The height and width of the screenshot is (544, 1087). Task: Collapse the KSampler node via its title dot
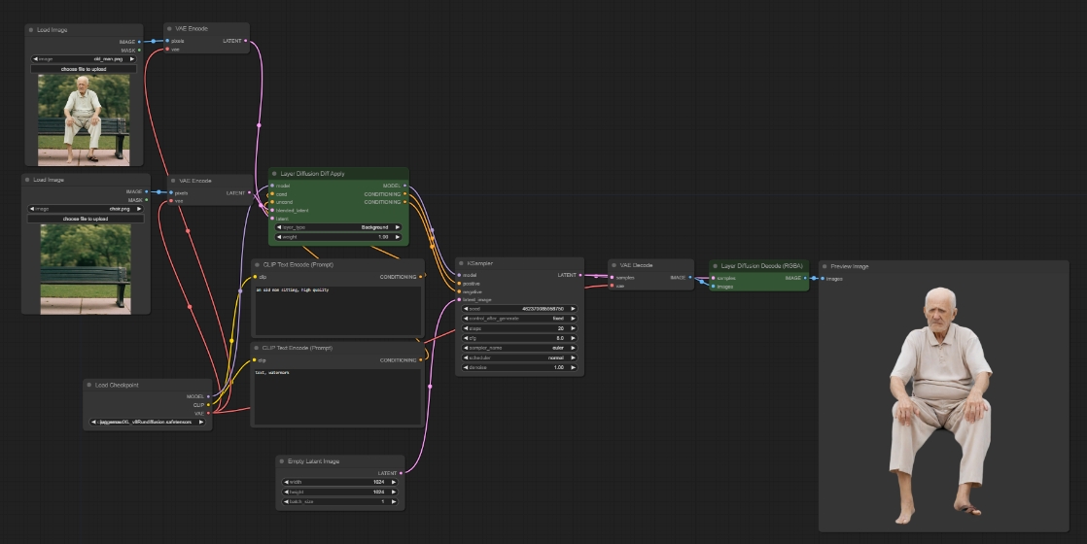click(x=461, y=262)
